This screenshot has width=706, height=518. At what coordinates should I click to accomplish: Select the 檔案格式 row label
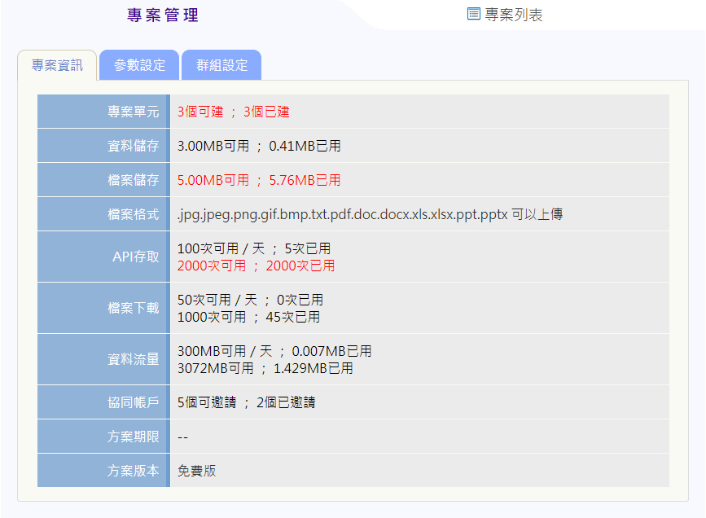tap(133, 214)
